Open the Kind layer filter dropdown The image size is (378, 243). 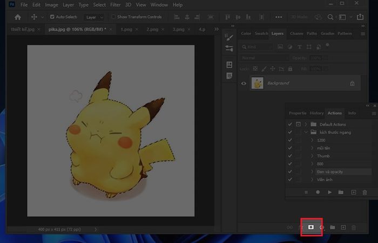[257, 47]
